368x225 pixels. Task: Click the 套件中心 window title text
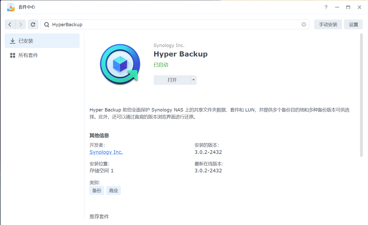[27, 7]
